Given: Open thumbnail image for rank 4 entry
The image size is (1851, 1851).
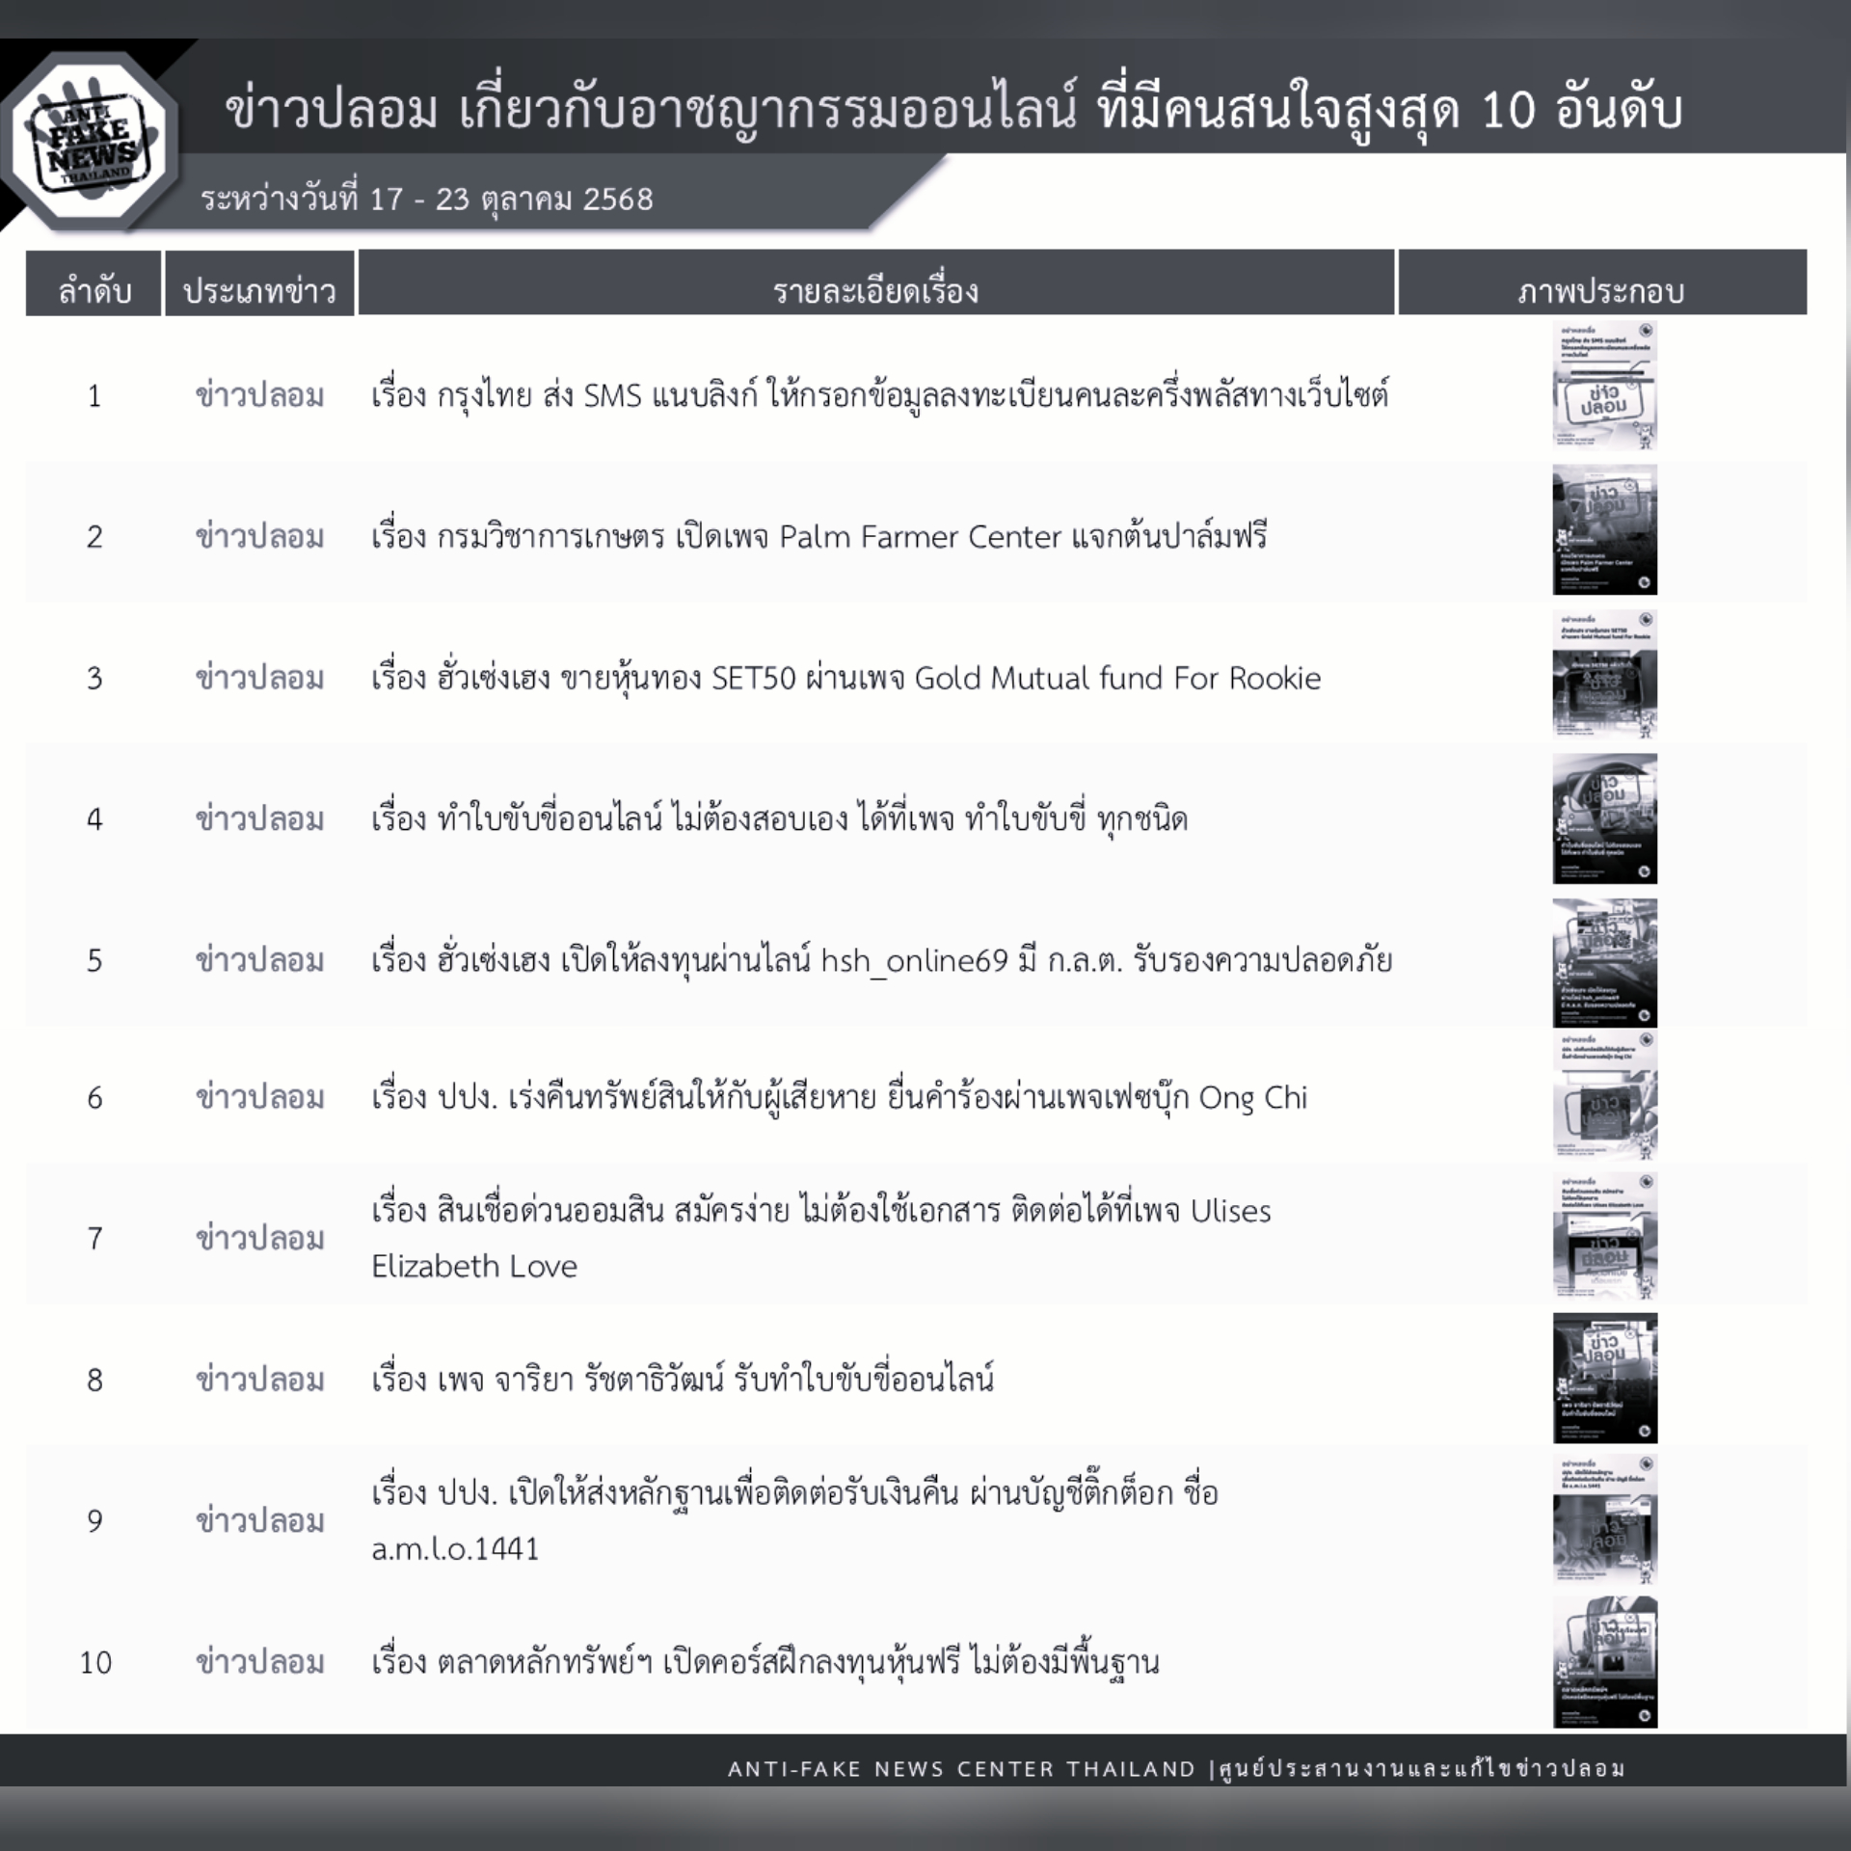Looking at the screenshot, I should (1604, 818).
